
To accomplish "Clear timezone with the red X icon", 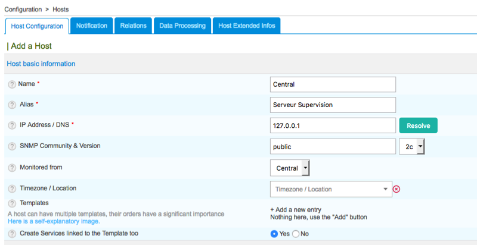I will click(397, 189).
